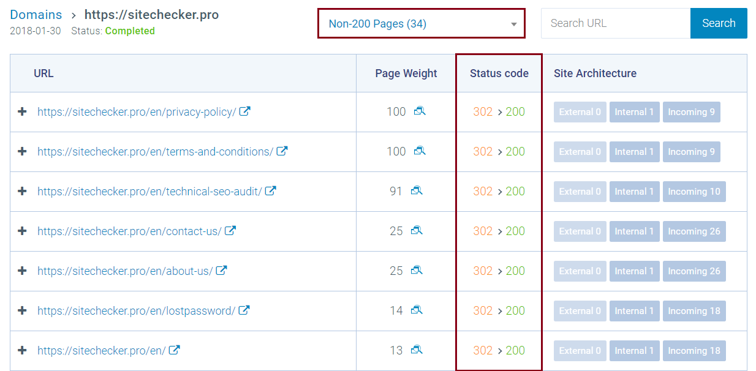Inspect page weight icon in lostpassword row
756x371 pixels.
click(x=417, y=310)
